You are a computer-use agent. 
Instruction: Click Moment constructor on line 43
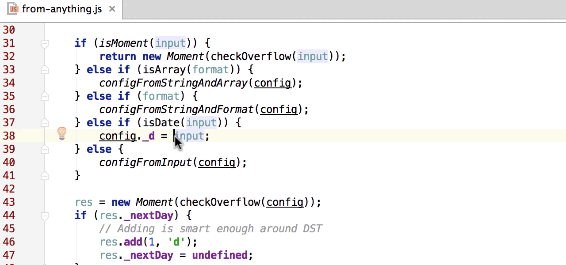(155, 202)
